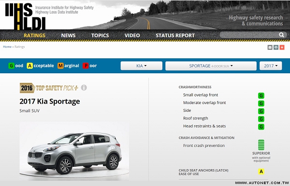Open the Sportage model dropdown
This screenshot has width=290, height=186.
(211, 66)
